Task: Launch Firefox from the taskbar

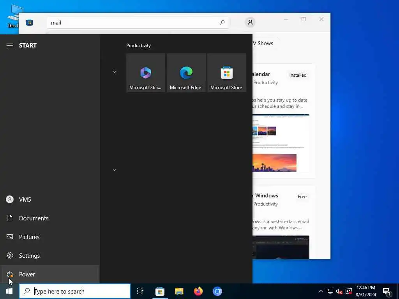Action: pos(198,291)
